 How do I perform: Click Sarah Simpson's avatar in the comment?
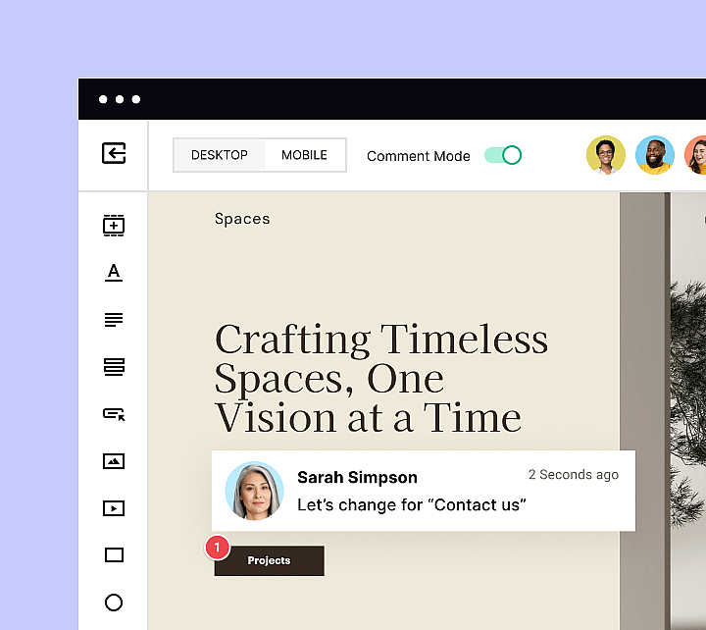point(254,491)
